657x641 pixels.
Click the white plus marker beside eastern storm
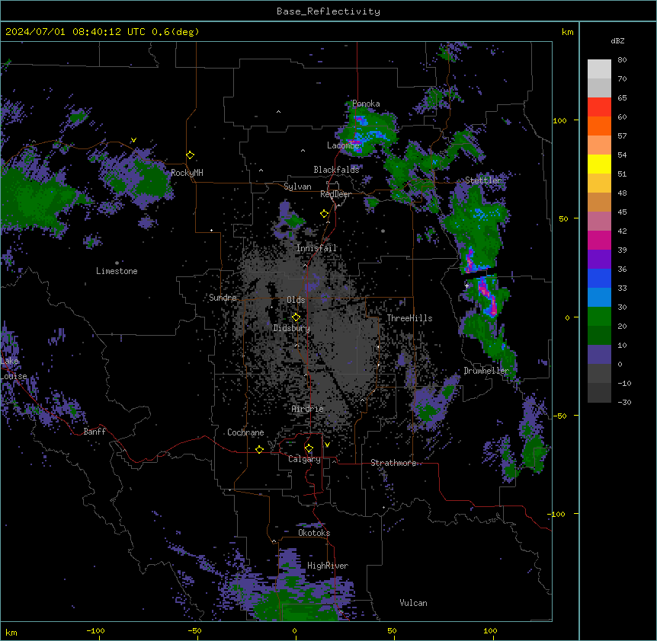(x=466, y=285)
